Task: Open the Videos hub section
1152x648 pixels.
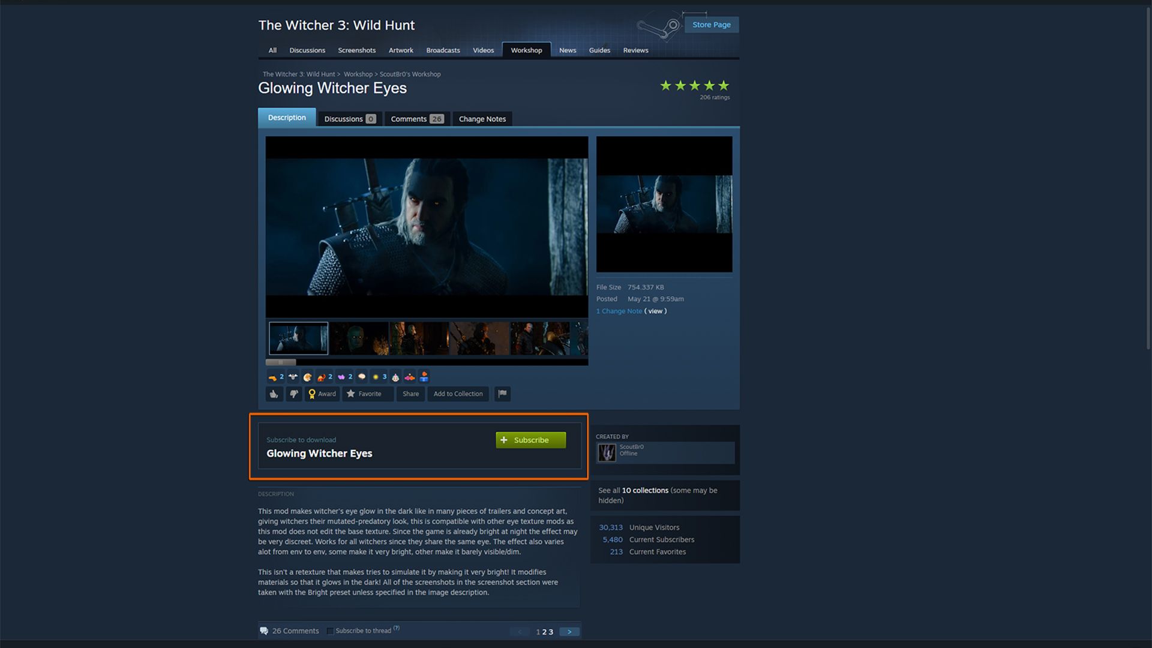Action: [x=484, y=50]
